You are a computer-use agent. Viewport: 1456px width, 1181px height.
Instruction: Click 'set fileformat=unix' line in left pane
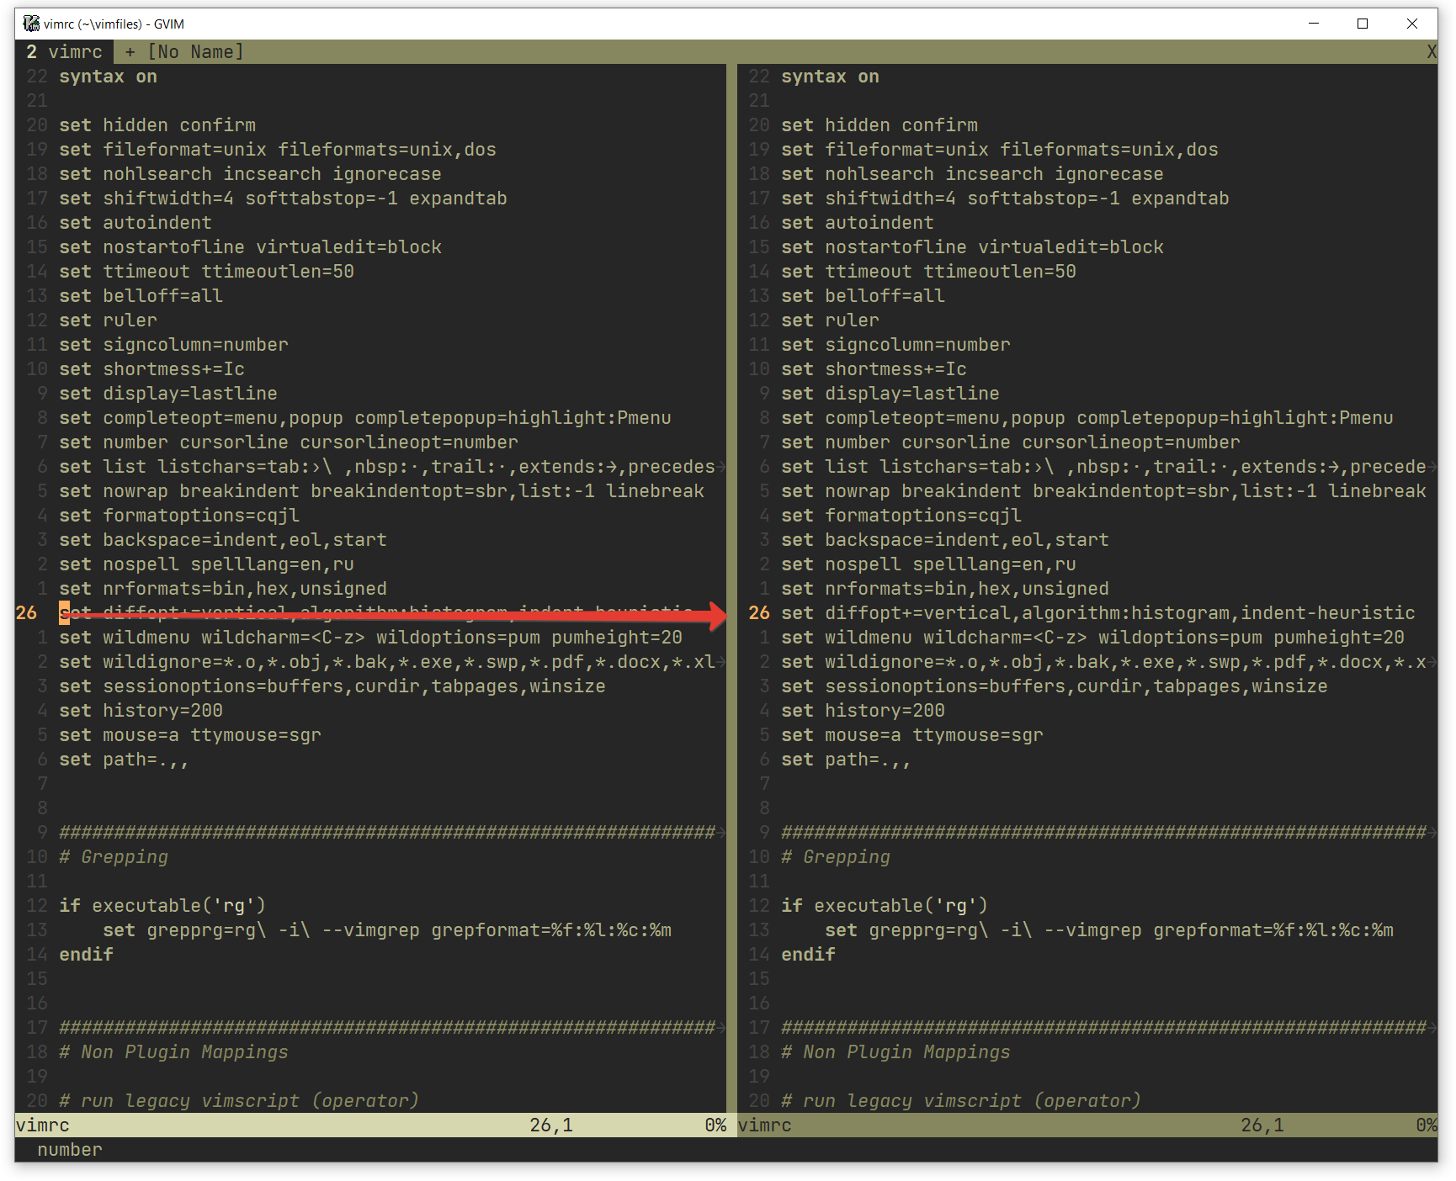(278, 150)
